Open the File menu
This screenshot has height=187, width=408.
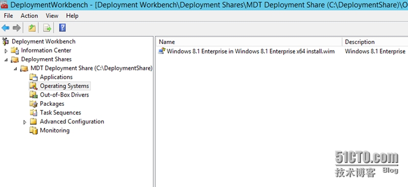(x=9, y=16)
